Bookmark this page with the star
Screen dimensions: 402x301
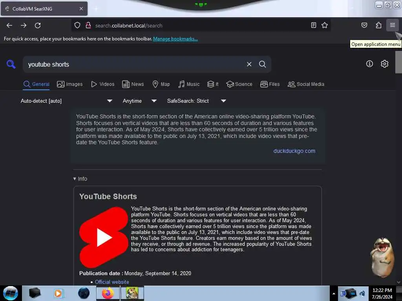pos(325,25)
